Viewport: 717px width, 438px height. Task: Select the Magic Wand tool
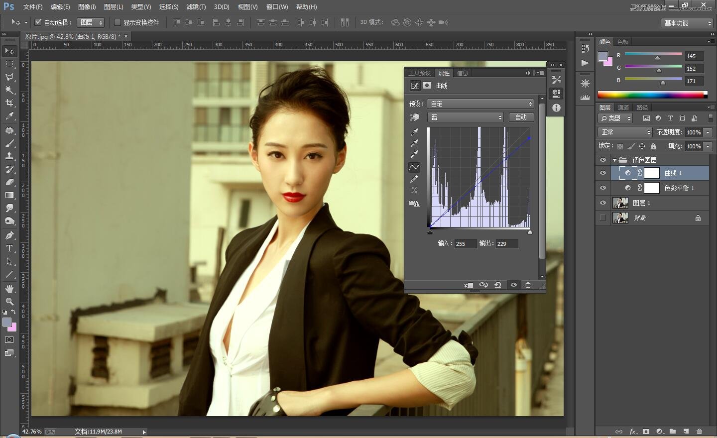[9, 90]
